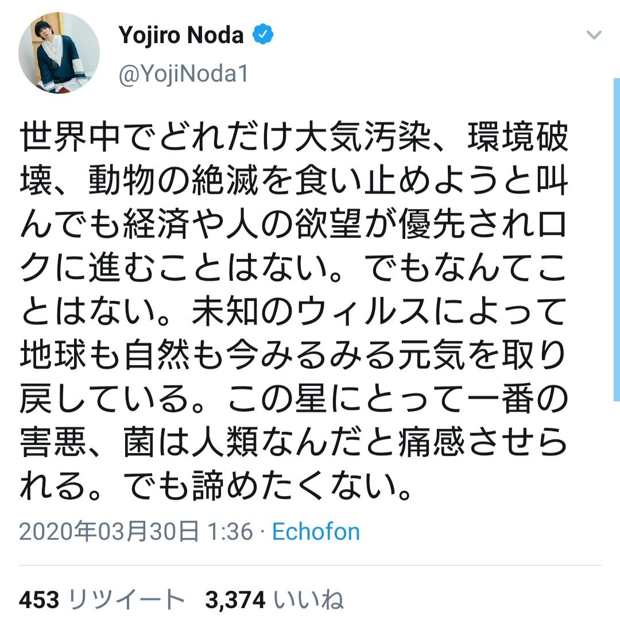This screenshot has width=620, height=631.
Task: Click the 1:36 posting time
Action: pyautogui.click(x=230, y=532)
